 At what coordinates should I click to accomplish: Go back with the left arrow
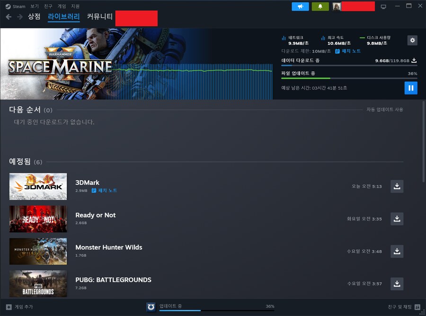(9, 17)
